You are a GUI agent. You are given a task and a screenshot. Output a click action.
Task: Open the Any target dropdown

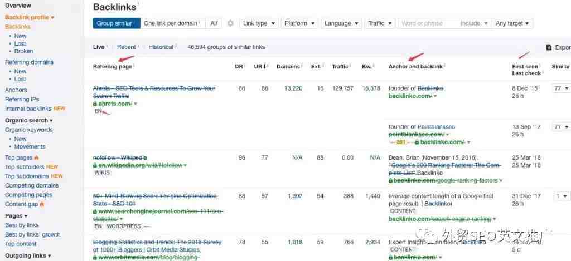(513, 23)
